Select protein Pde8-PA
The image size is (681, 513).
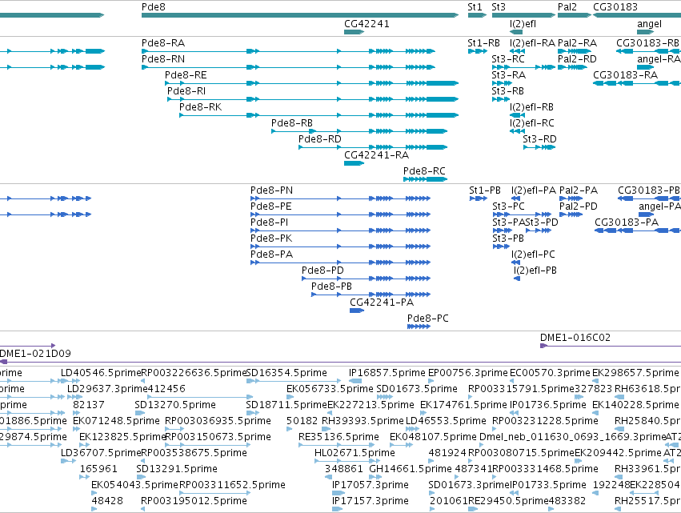pyautogui.click(x=341, y=263)
